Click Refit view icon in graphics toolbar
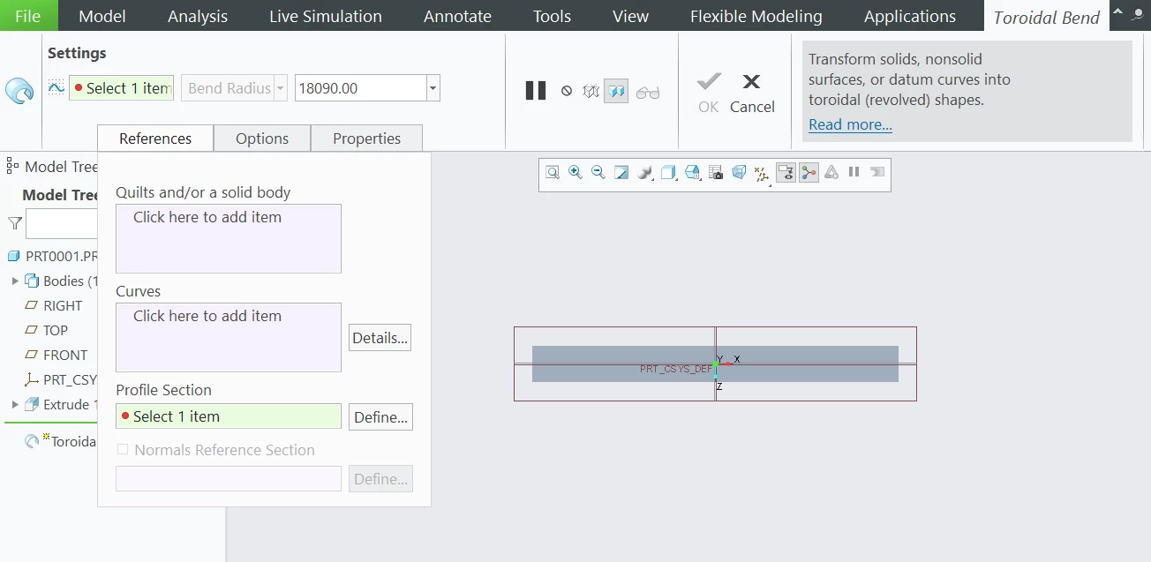This screenshot has width=1151, height=562. click(553, 173)
